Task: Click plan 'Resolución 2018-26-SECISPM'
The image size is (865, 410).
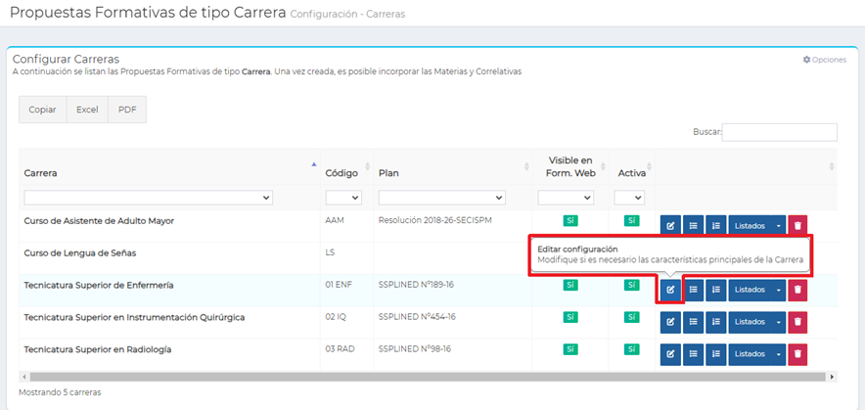Action: [x=435, y=221]
